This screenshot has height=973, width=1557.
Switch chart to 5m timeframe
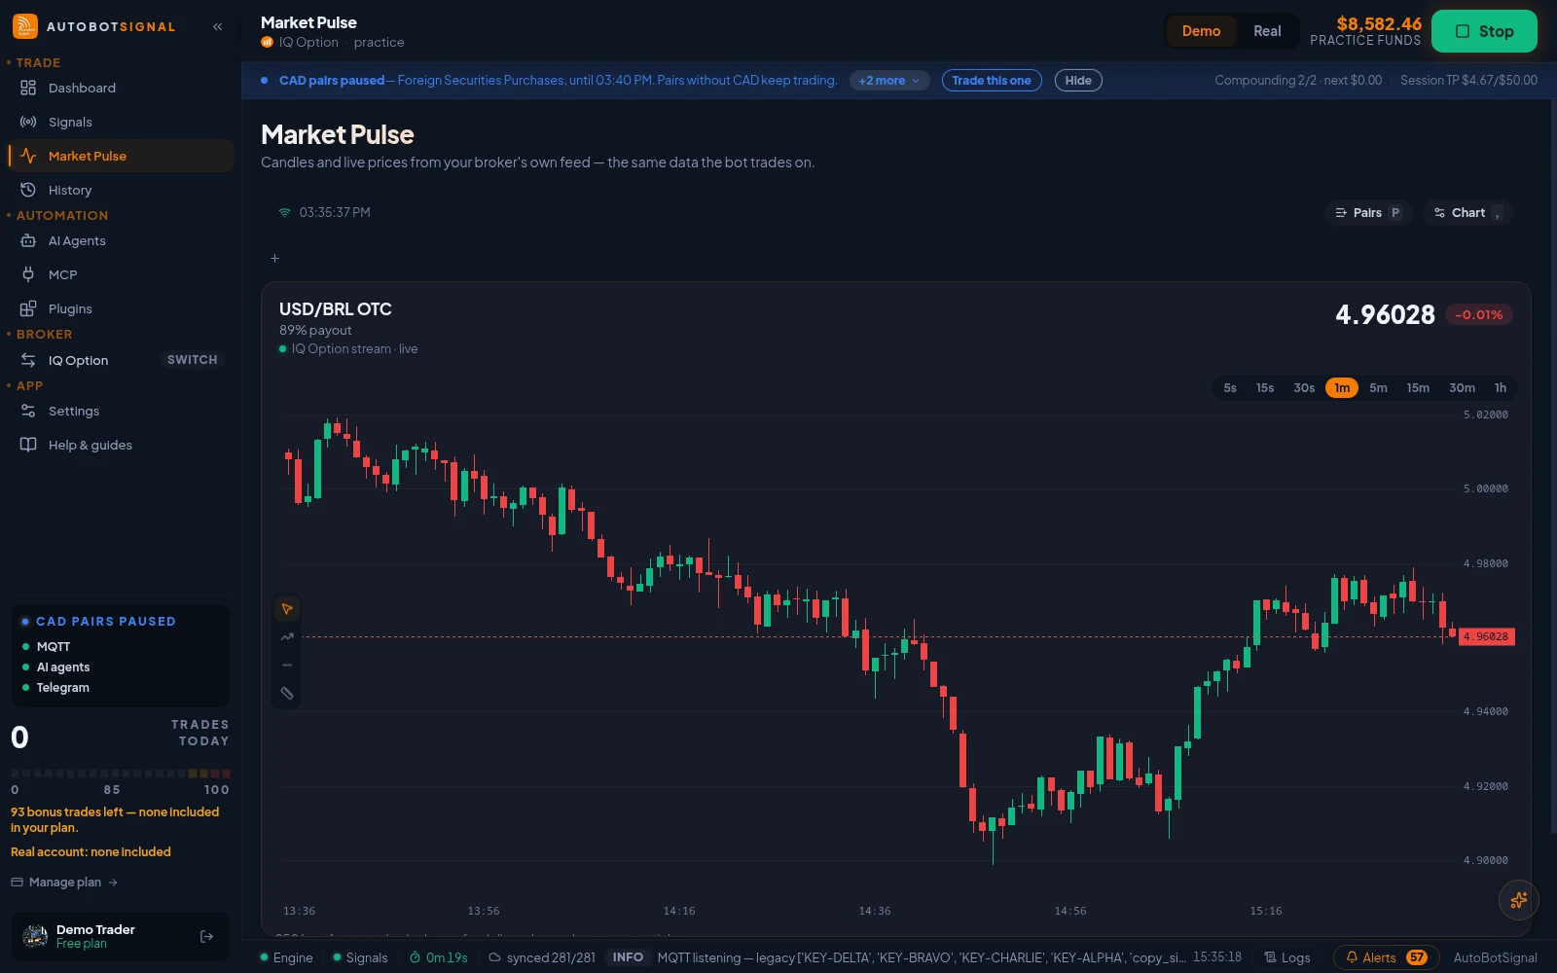tap(1378, 388)
